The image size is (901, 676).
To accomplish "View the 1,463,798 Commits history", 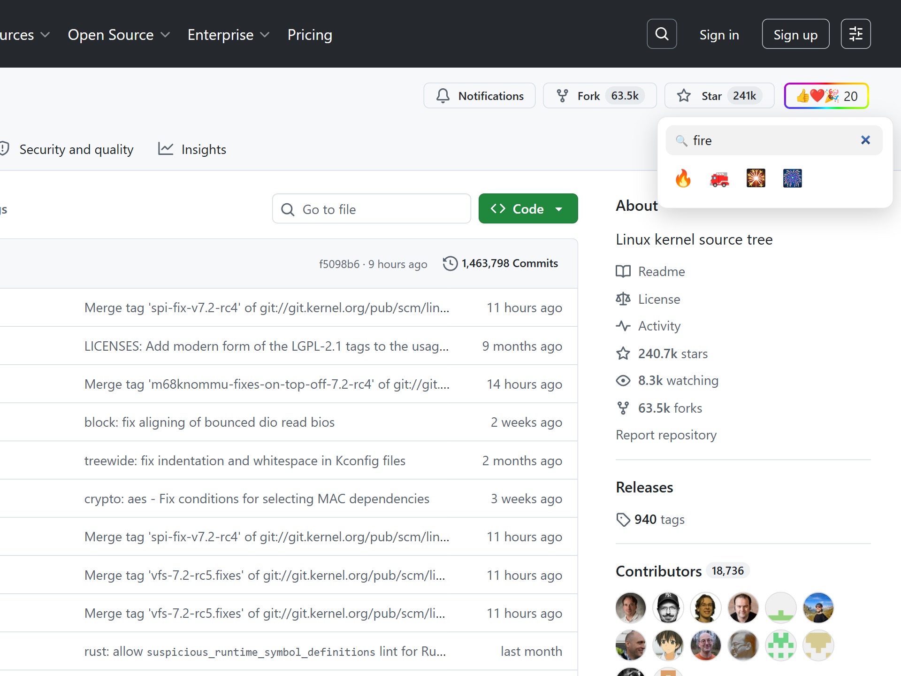I will coord(500,263).
